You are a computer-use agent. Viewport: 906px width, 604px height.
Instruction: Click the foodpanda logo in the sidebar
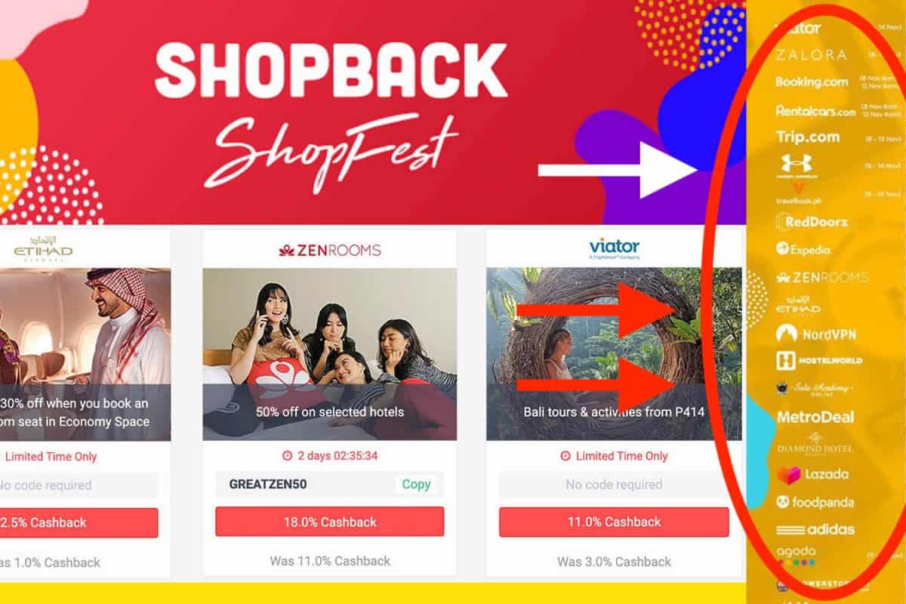(x=815, y=502)
